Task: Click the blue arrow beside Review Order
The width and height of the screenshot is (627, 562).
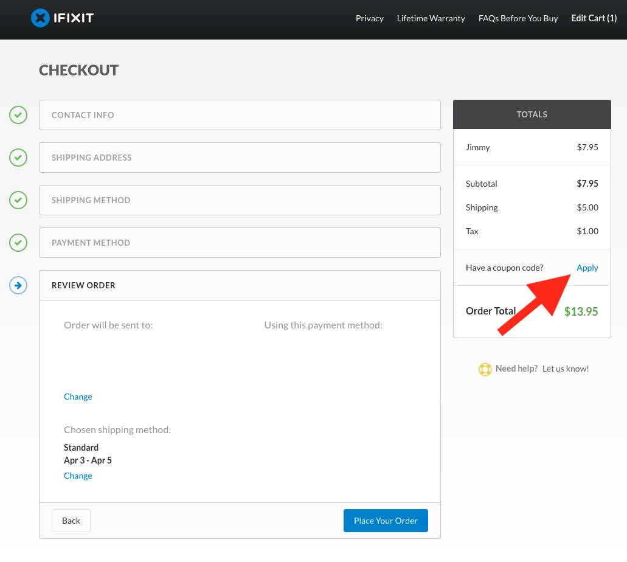Action: (x=18, y=285)
